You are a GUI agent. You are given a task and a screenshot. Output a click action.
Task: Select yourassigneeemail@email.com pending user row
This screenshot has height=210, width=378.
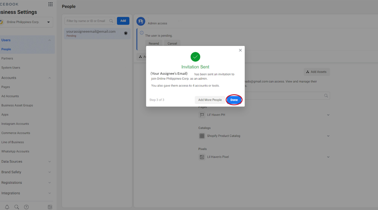click(97, 33)
